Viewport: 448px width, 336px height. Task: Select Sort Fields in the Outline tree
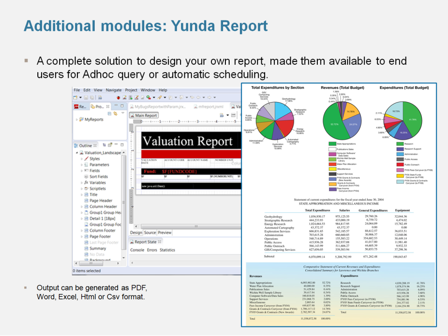(98, 177)
